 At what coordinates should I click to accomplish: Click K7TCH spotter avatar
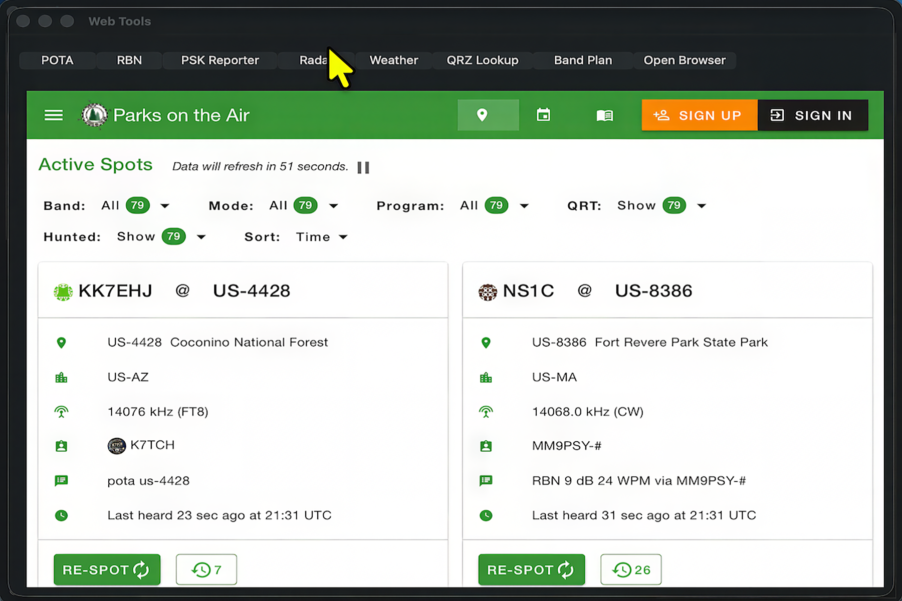tap(116, 445)
